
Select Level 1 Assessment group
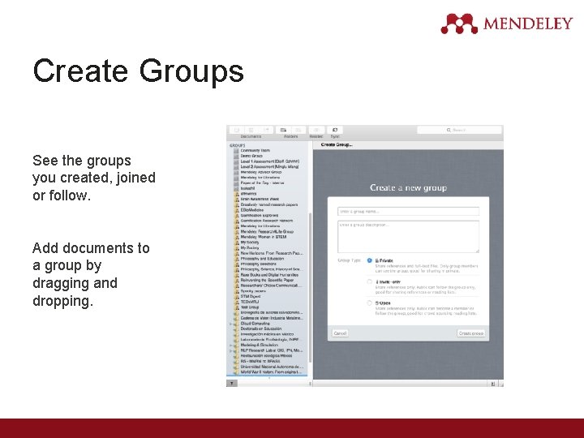(269, 161)
